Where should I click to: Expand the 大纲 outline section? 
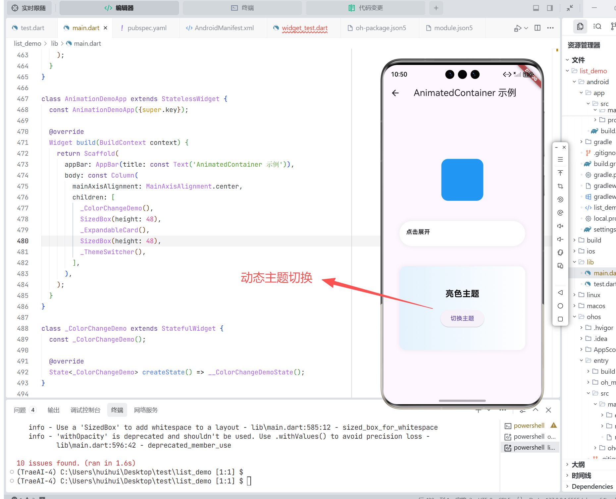567,465
